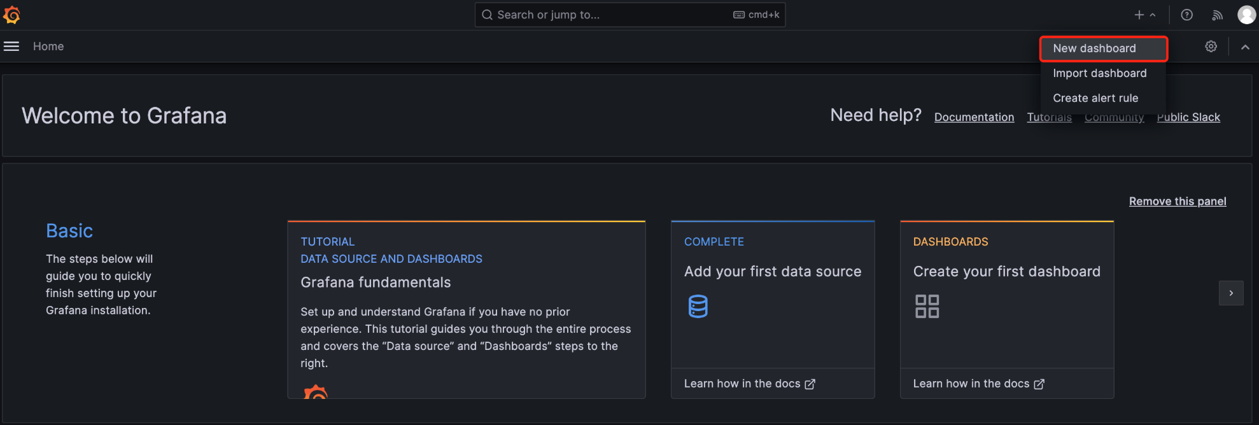Click Remove this panel link

point(1178,201)
